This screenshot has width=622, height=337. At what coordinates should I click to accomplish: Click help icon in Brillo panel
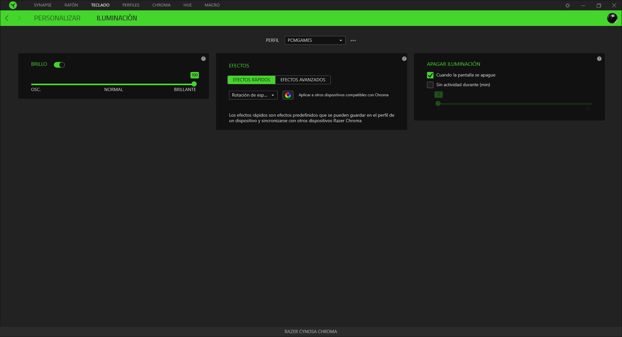pyautogui.click(x=203, y=59)
